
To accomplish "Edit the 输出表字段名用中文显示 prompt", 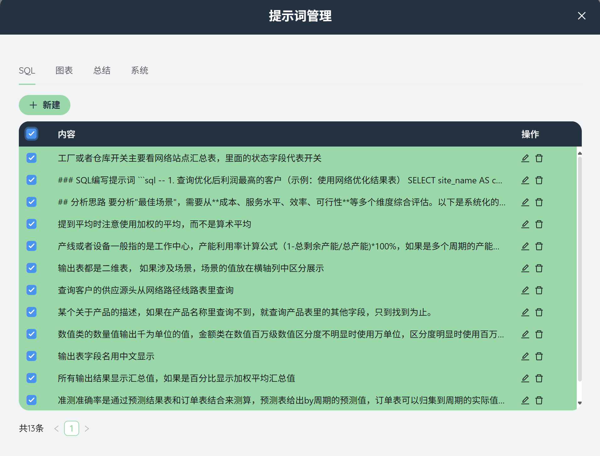I will pyautogui.click(x=525, y=356).
